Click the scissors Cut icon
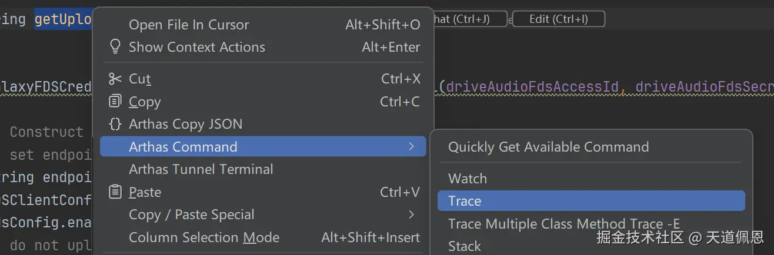The image size is (774, 255). coord(115,79)
